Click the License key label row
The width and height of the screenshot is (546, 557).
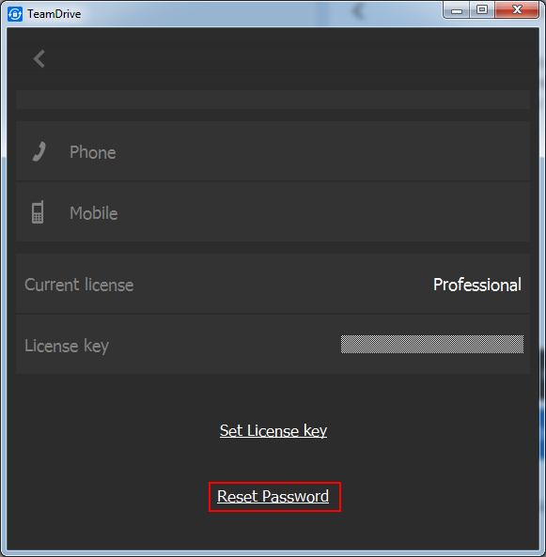(x=273, y=344)
